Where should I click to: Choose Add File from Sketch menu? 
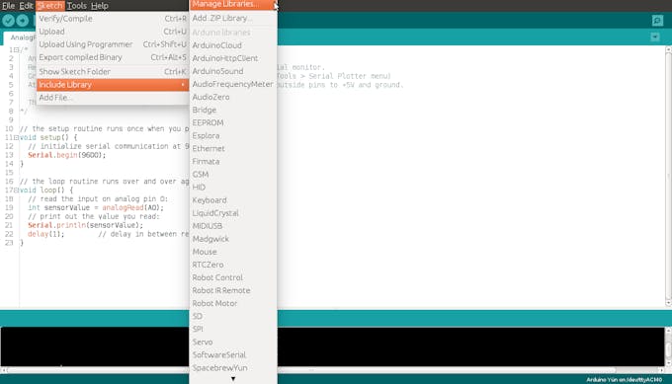click(x=113, y=97)
